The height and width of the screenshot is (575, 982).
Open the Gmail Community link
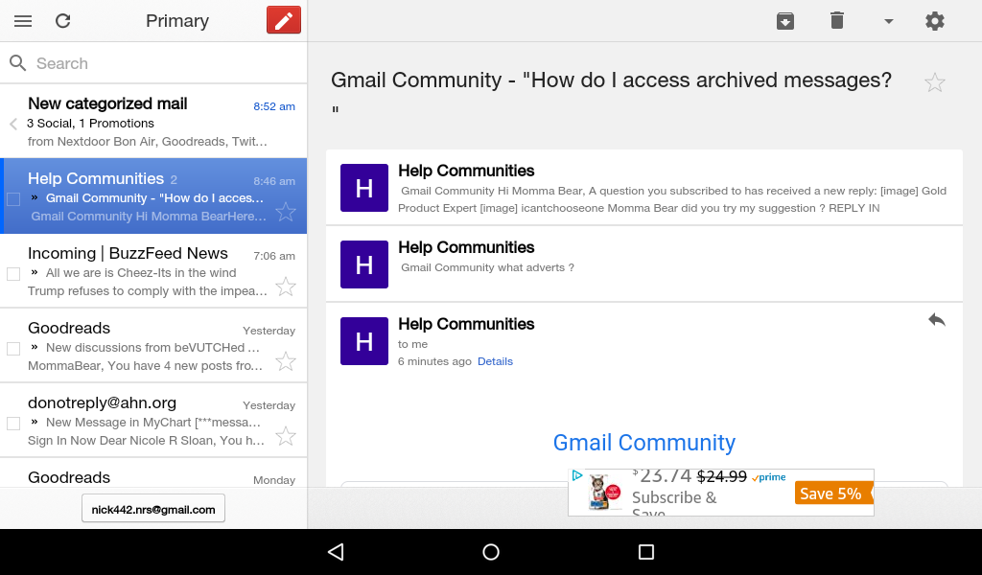point(643,442)
